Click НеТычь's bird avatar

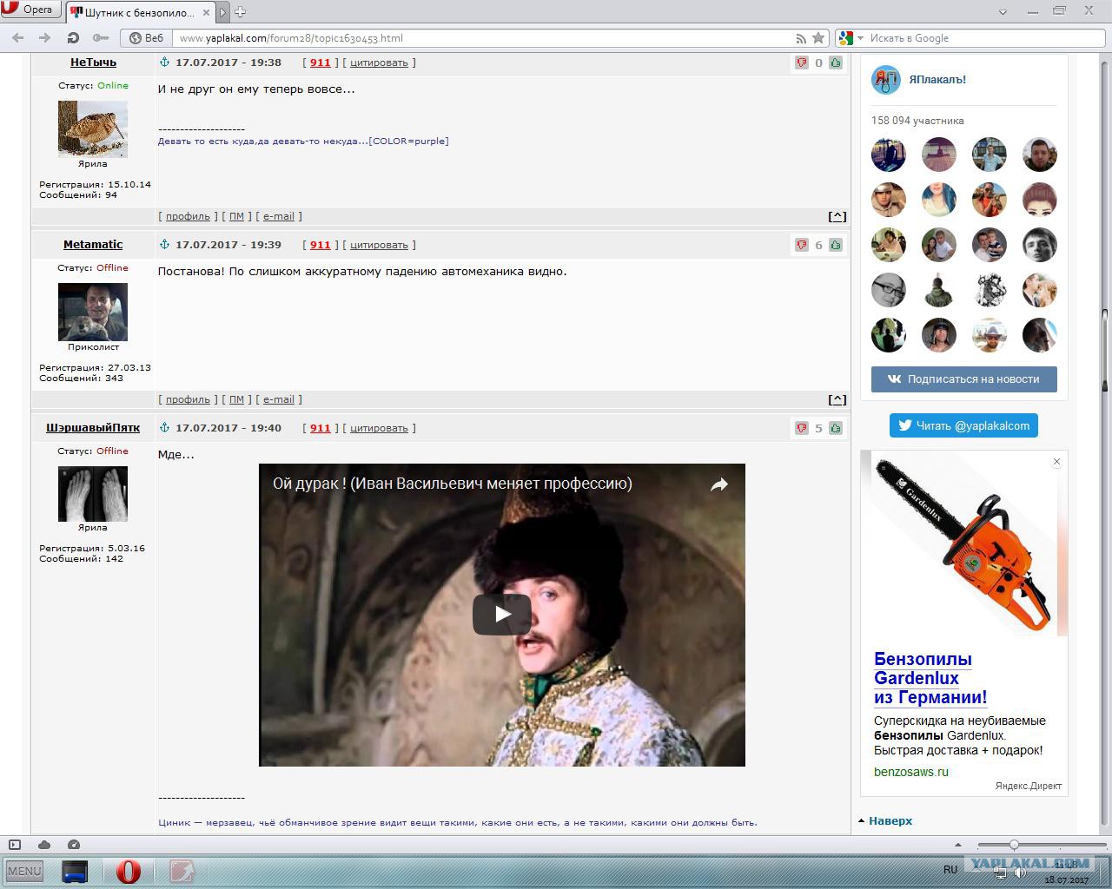pos(93,128)
